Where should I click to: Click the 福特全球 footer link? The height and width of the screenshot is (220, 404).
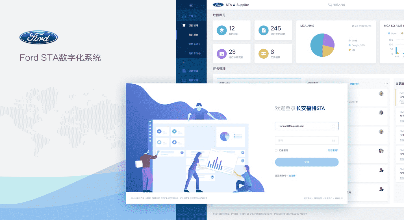tap(339, 198)
